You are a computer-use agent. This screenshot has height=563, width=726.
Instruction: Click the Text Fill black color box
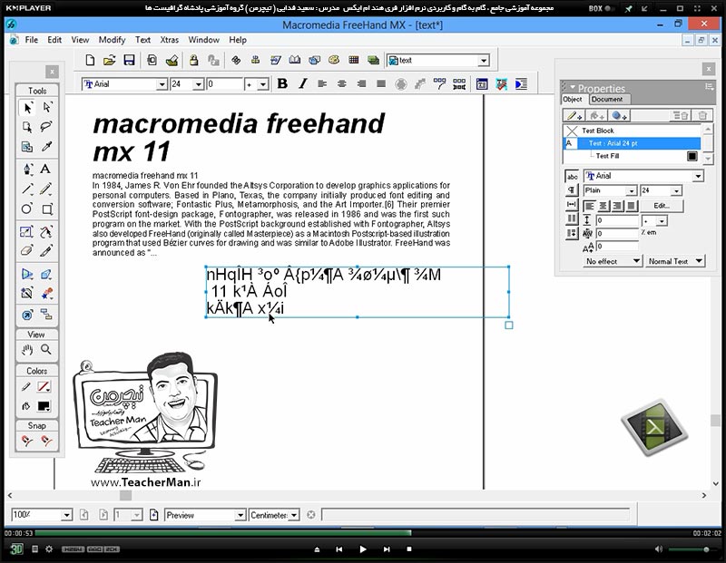692,156
